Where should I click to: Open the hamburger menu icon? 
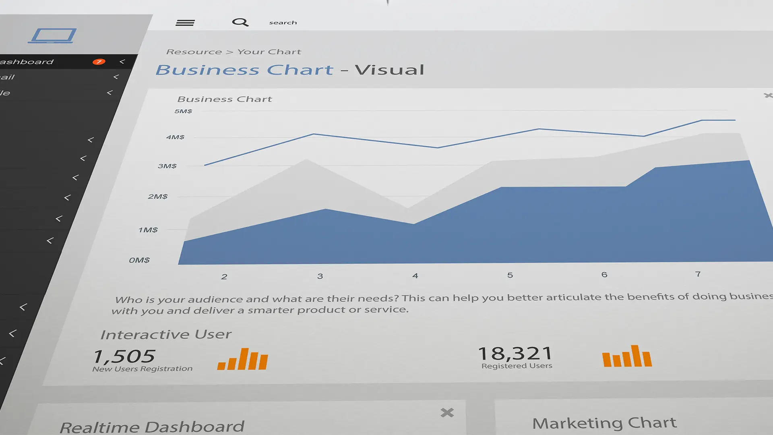(185, 23)
